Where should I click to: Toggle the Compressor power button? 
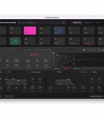tap(31, 72)
